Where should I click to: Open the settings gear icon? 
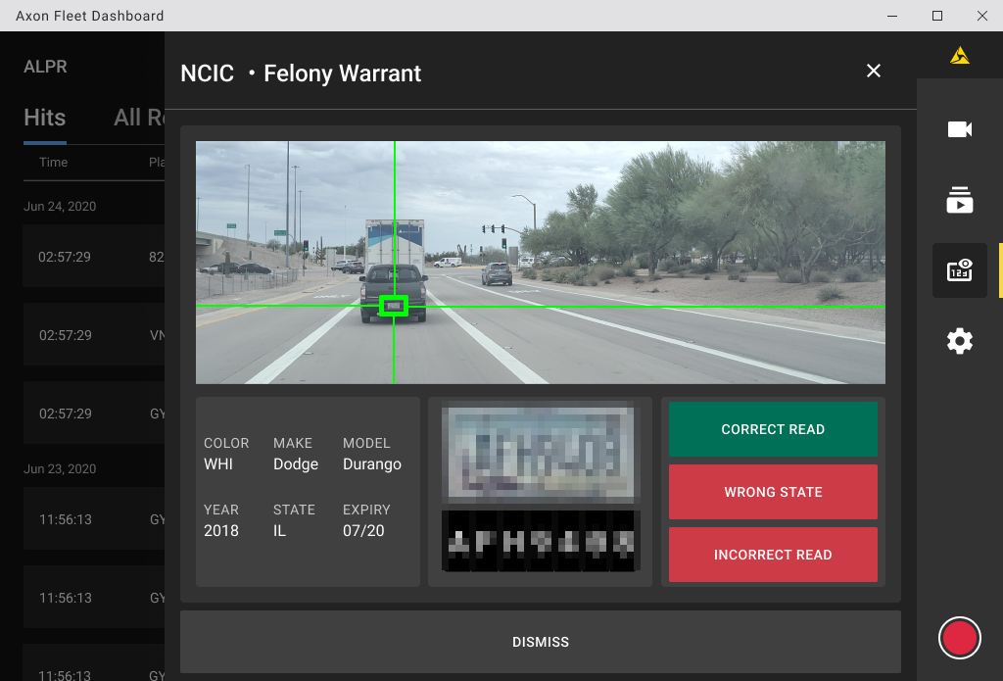[959, 341]
